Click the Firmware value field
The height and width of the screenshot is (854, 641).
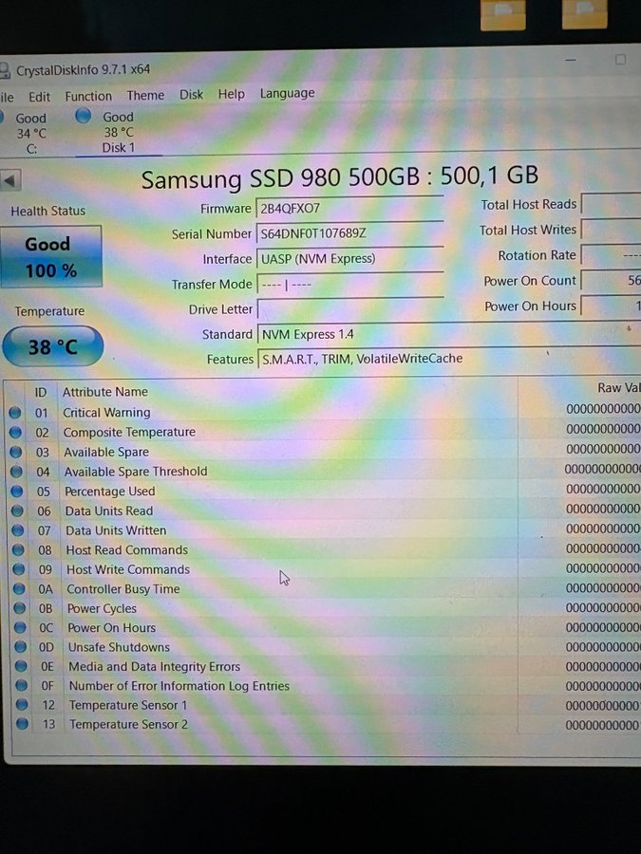click(349, 209)
